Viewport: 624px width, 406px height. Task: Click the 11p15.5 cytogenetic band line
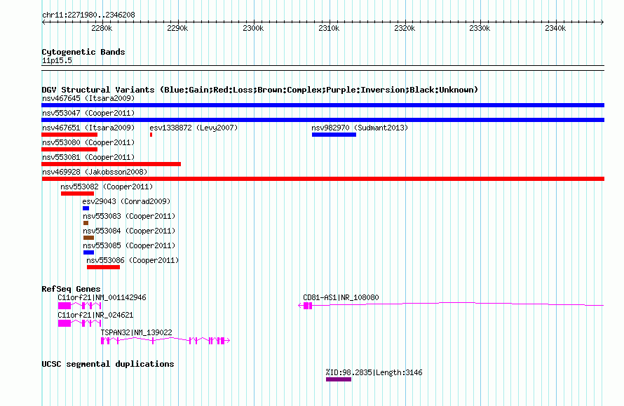click(x=323, y=68)
